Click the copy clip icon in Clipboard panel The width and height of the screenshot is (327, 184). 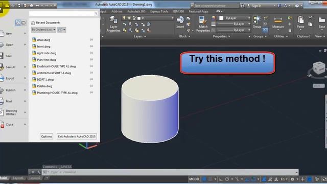(x=310, y=24)
